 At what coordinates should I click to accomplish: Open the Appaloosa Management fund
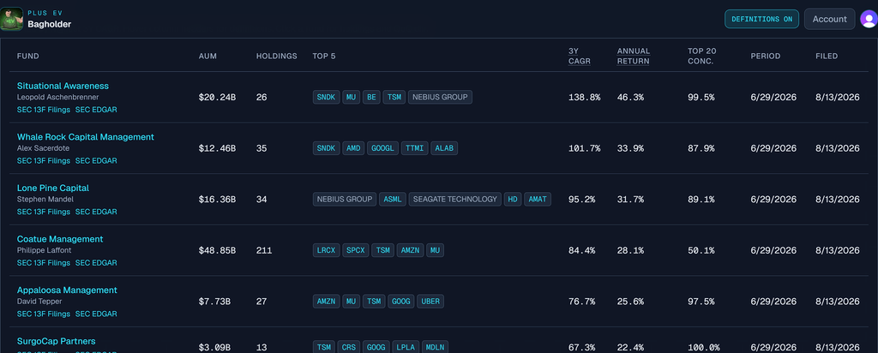pos(67,290)
